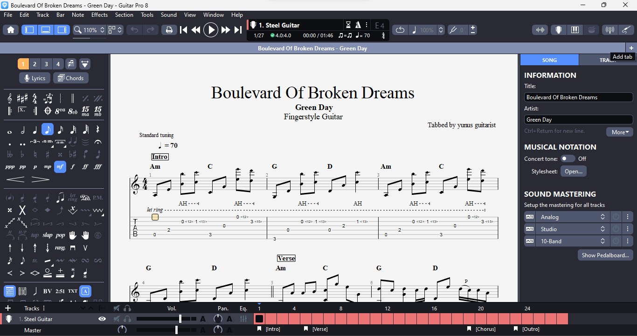Expand the More information dropdown
Screen dimensions: 637x336
click(620, 132)
